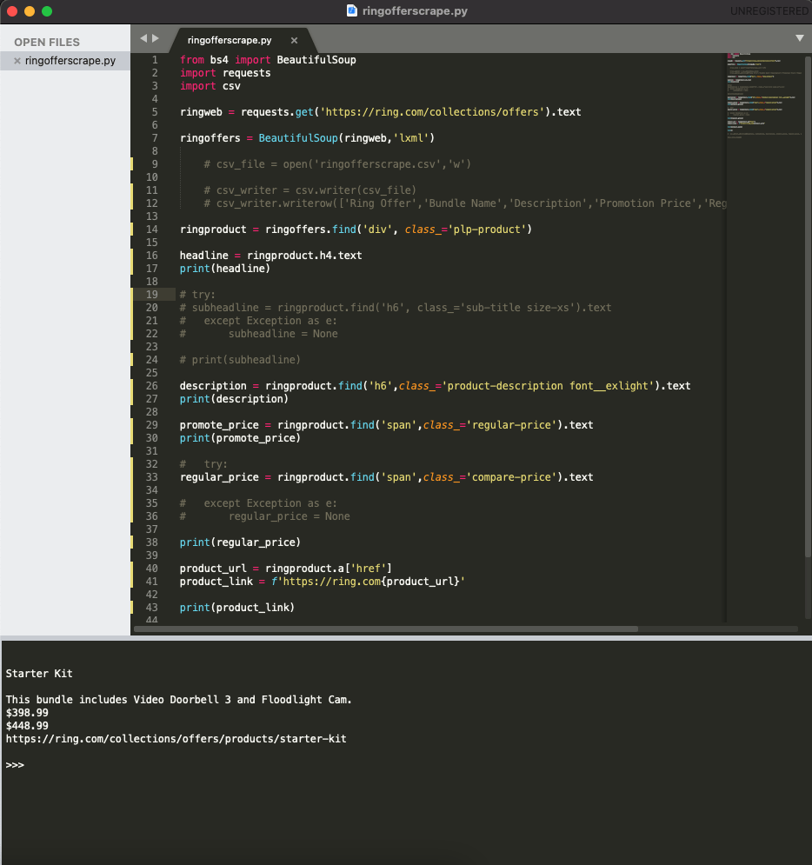
Task: Click line number 19 in the gutter
Action: [151, 295]
